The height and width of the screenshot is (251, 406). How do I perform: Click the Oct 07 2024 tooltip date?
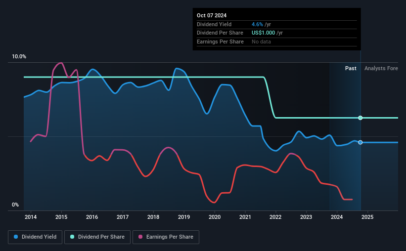pyautogui.click(x=212, y=15)
